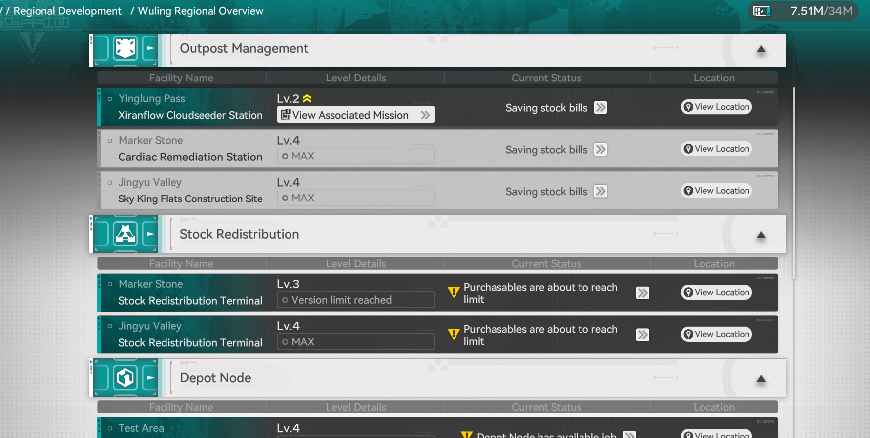
Task: Click the stock bill currency icon at top right
Action: (761, 11)
